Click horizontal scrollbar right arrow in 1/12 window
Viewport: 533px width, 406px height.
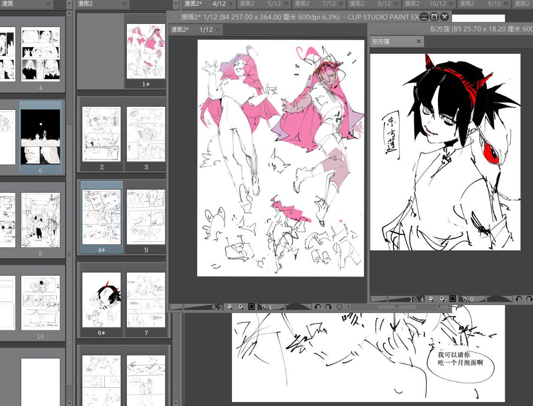click(439, 307)
